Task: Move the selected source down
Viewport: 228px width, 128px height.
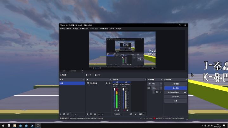Action: (103, 114)
